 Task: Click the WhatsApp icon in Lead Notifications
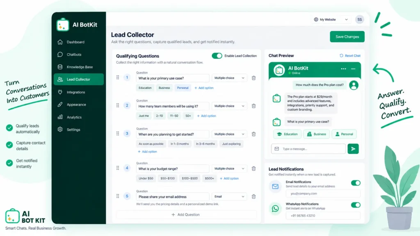coord(275,209)
